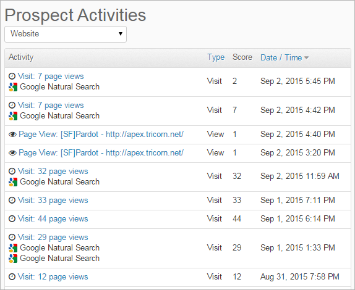Select score value 29
Screen dimensions: 355x290
point(237,247)
